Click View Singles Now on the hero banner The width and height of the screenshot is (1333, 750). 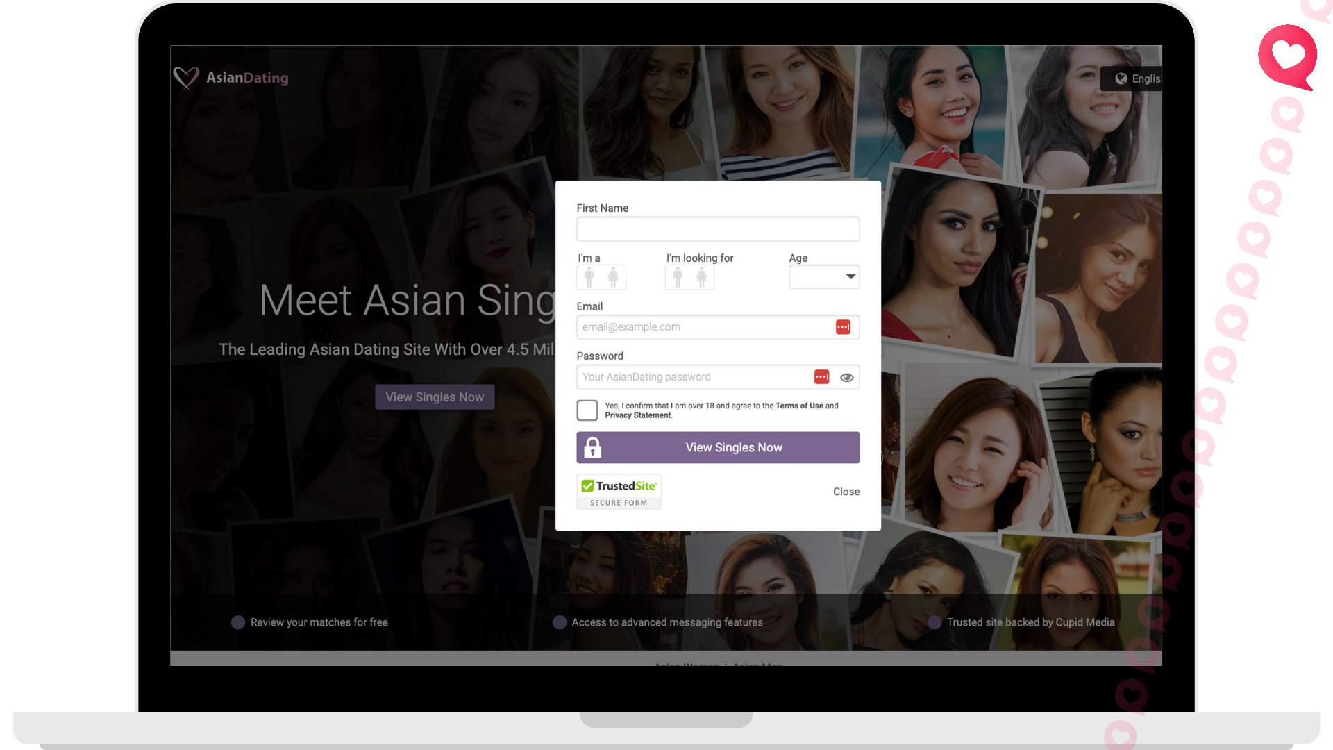(x=434, y=397)
